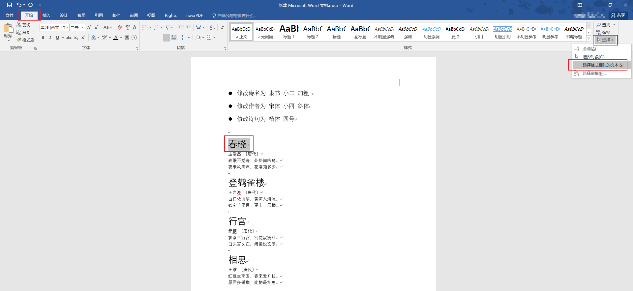Switch to the 布局 layout tab
Screen dimensions: 633x291
tap(81, 15)
